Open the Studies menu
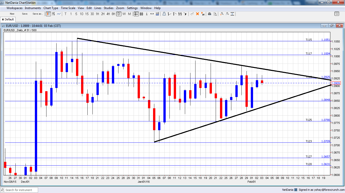This screenshot has width=345, height=193. pyautogui.click(x=109, y=8)
